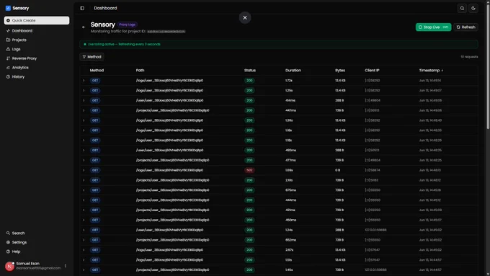Click the timestamp in the 1.72s row
The image size is (490, 276).
[x=430, y=81]
